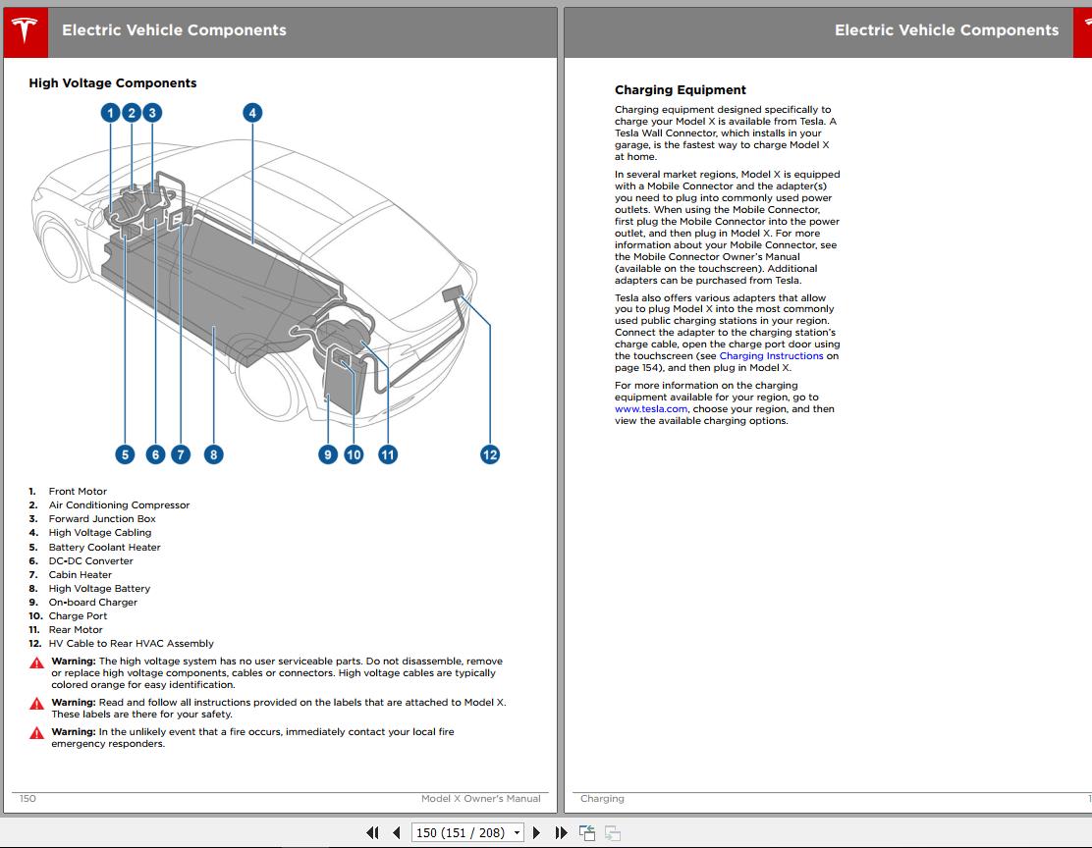This screenshot has width=1092, height=848.
Task: Click the page number field 150
Action: (461, 832)
